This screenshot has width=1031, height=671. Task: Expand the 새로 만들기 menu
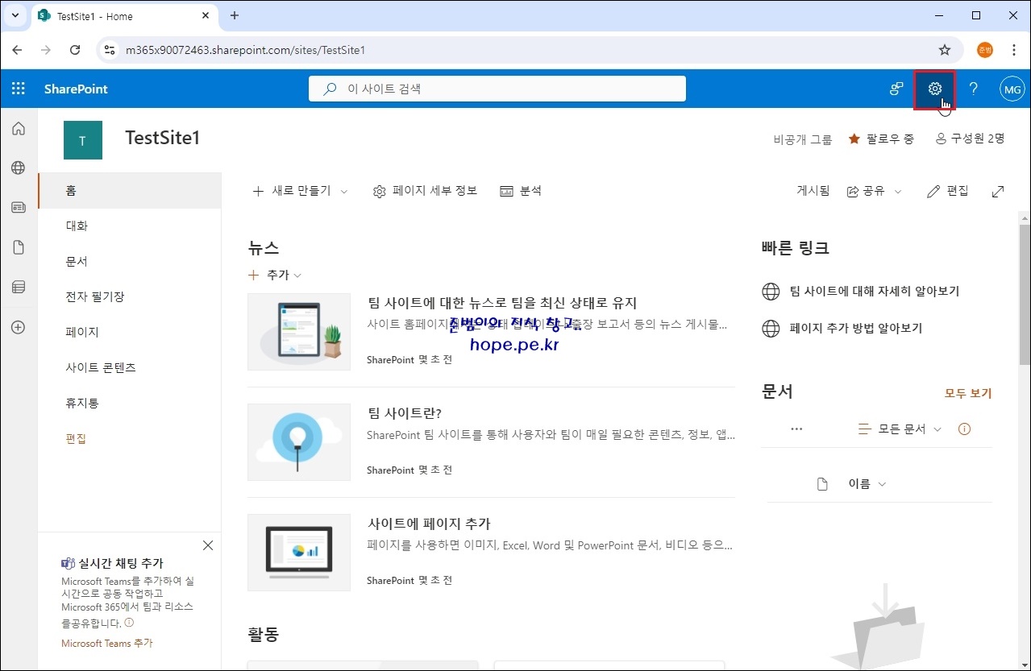click(x=300, y=191)
